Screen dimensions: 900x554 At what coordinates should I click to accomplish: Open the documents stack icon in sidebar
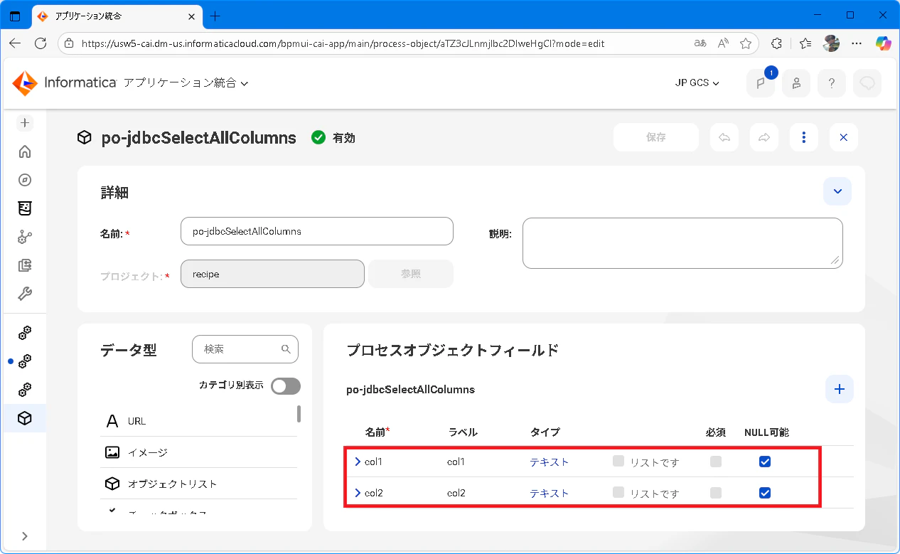(25, 265)
